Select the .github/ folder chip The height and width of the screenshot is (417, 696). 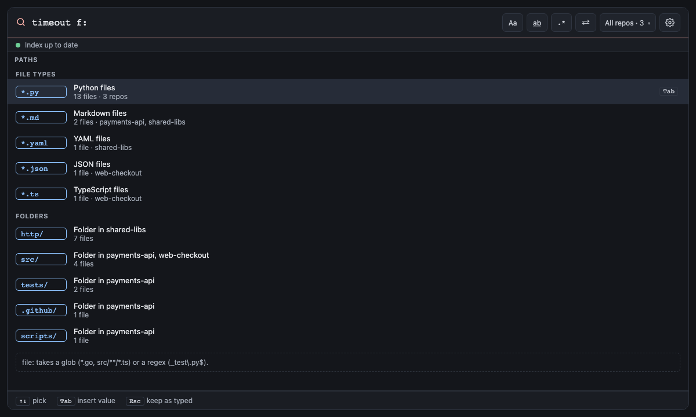(x=41, y=310)
